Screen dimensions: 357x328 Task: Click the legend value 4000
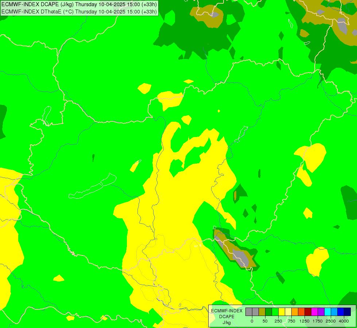(x=344, y=321)
